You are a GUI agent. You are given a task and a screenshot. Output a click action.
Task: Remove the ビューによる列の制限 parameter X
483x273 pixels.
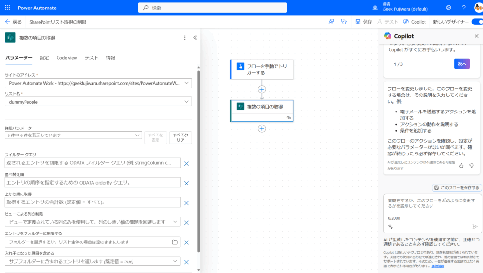click(x=186, y=223)
